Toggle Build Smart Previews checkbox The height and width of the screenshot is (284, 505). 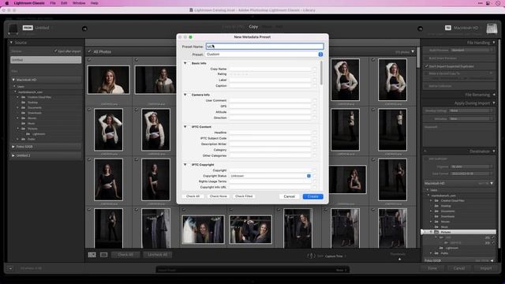click(426, 58)
